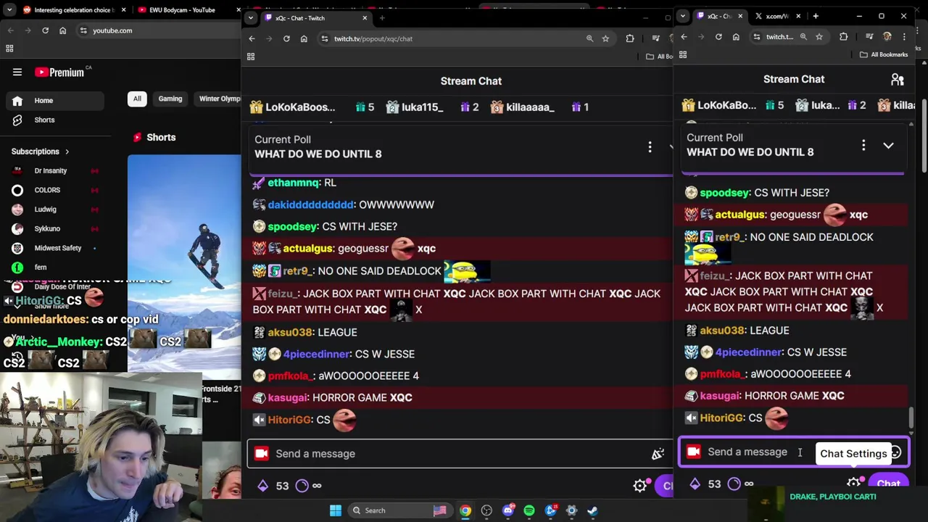
Task: Open channel points balance in right chat
Action: pyautogui.click(x=705, y=484)
